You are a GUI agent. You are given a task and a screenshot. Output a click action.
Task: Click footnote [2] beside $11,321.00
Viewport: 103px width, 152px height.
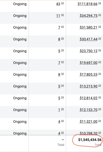(x=100, y=121)
